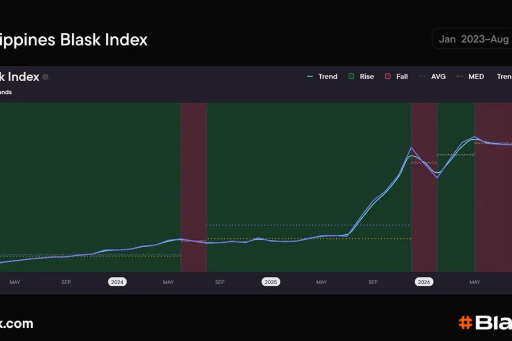Click the SEP axis label before 2025
Image resolution: width=512 pixels, height=341 pixels.
tap(220, 282)
